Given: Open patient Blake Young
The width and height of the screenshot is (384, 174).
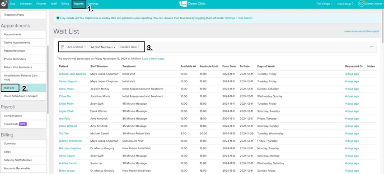Looking at the screenshot, I should coord(66,170).
